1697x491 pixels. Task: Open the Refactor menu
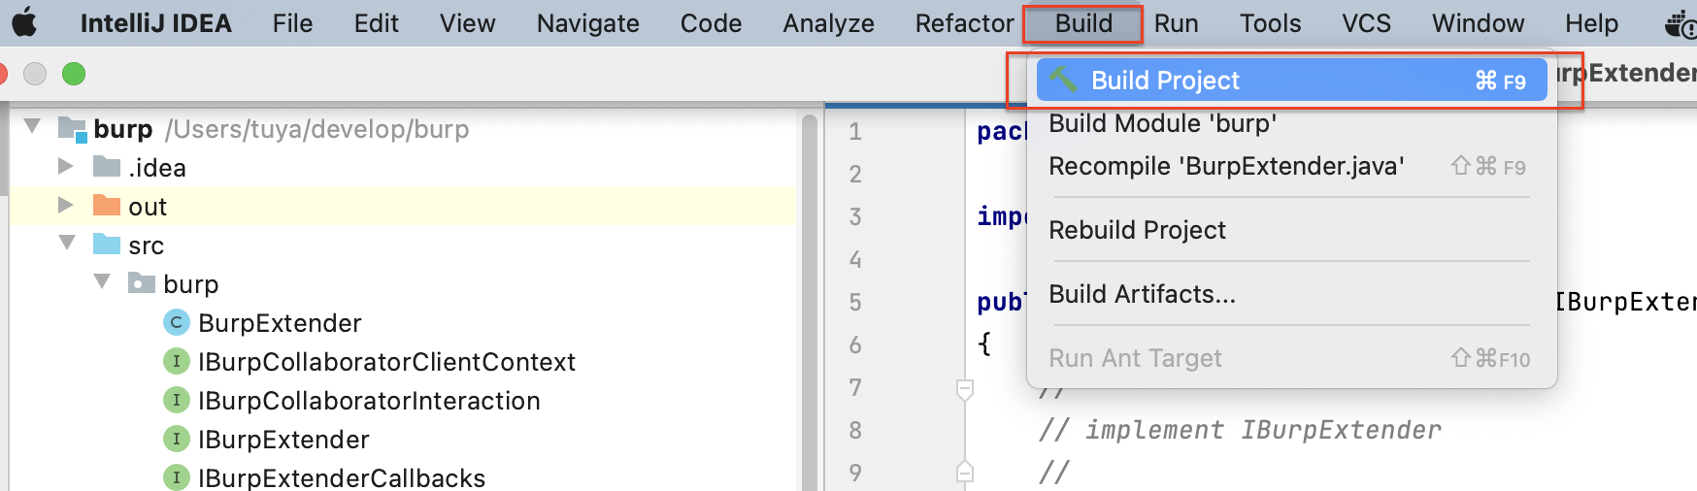coord(963,23)
